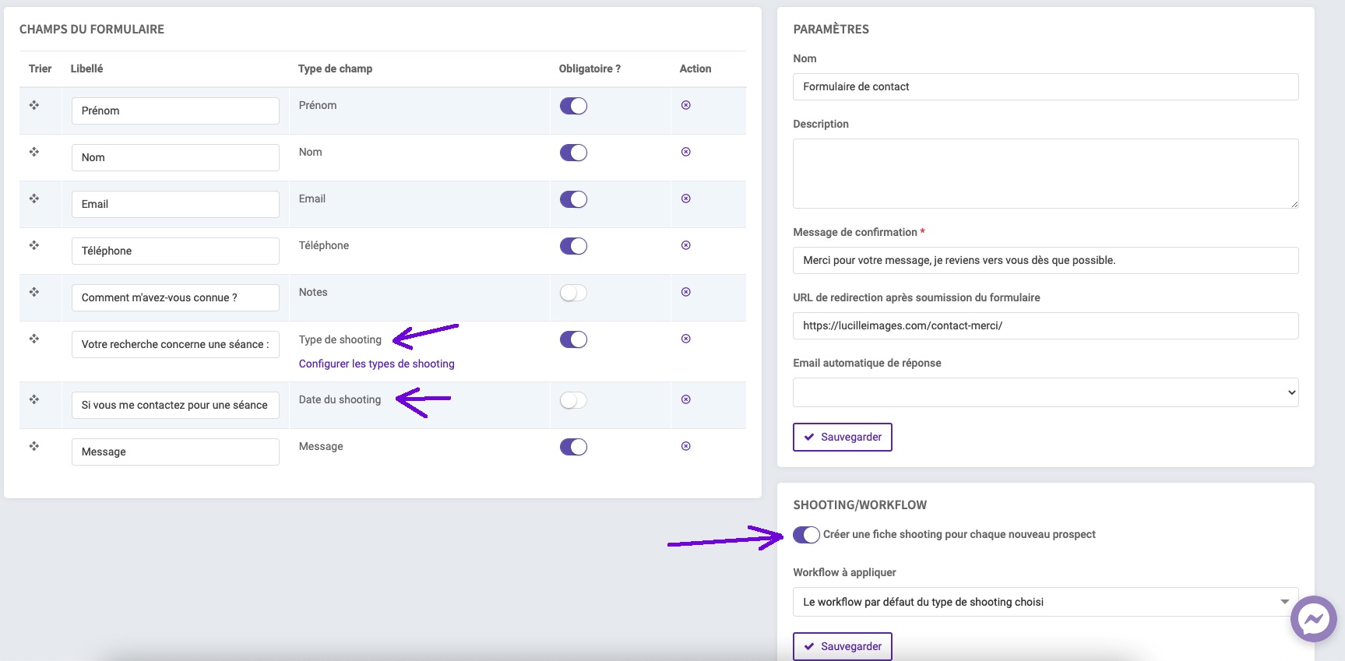Click the CHAMPS DU FORMULAIRE heading
This screenshot has width=1345, height=661.
coord(92,29)
